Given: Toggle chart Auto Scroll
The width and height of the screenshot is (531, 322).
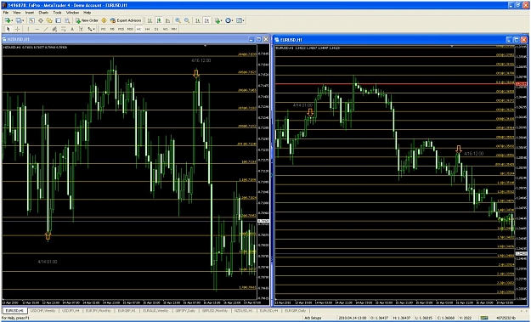Looking at the screenshot, I should coord(197,20).
